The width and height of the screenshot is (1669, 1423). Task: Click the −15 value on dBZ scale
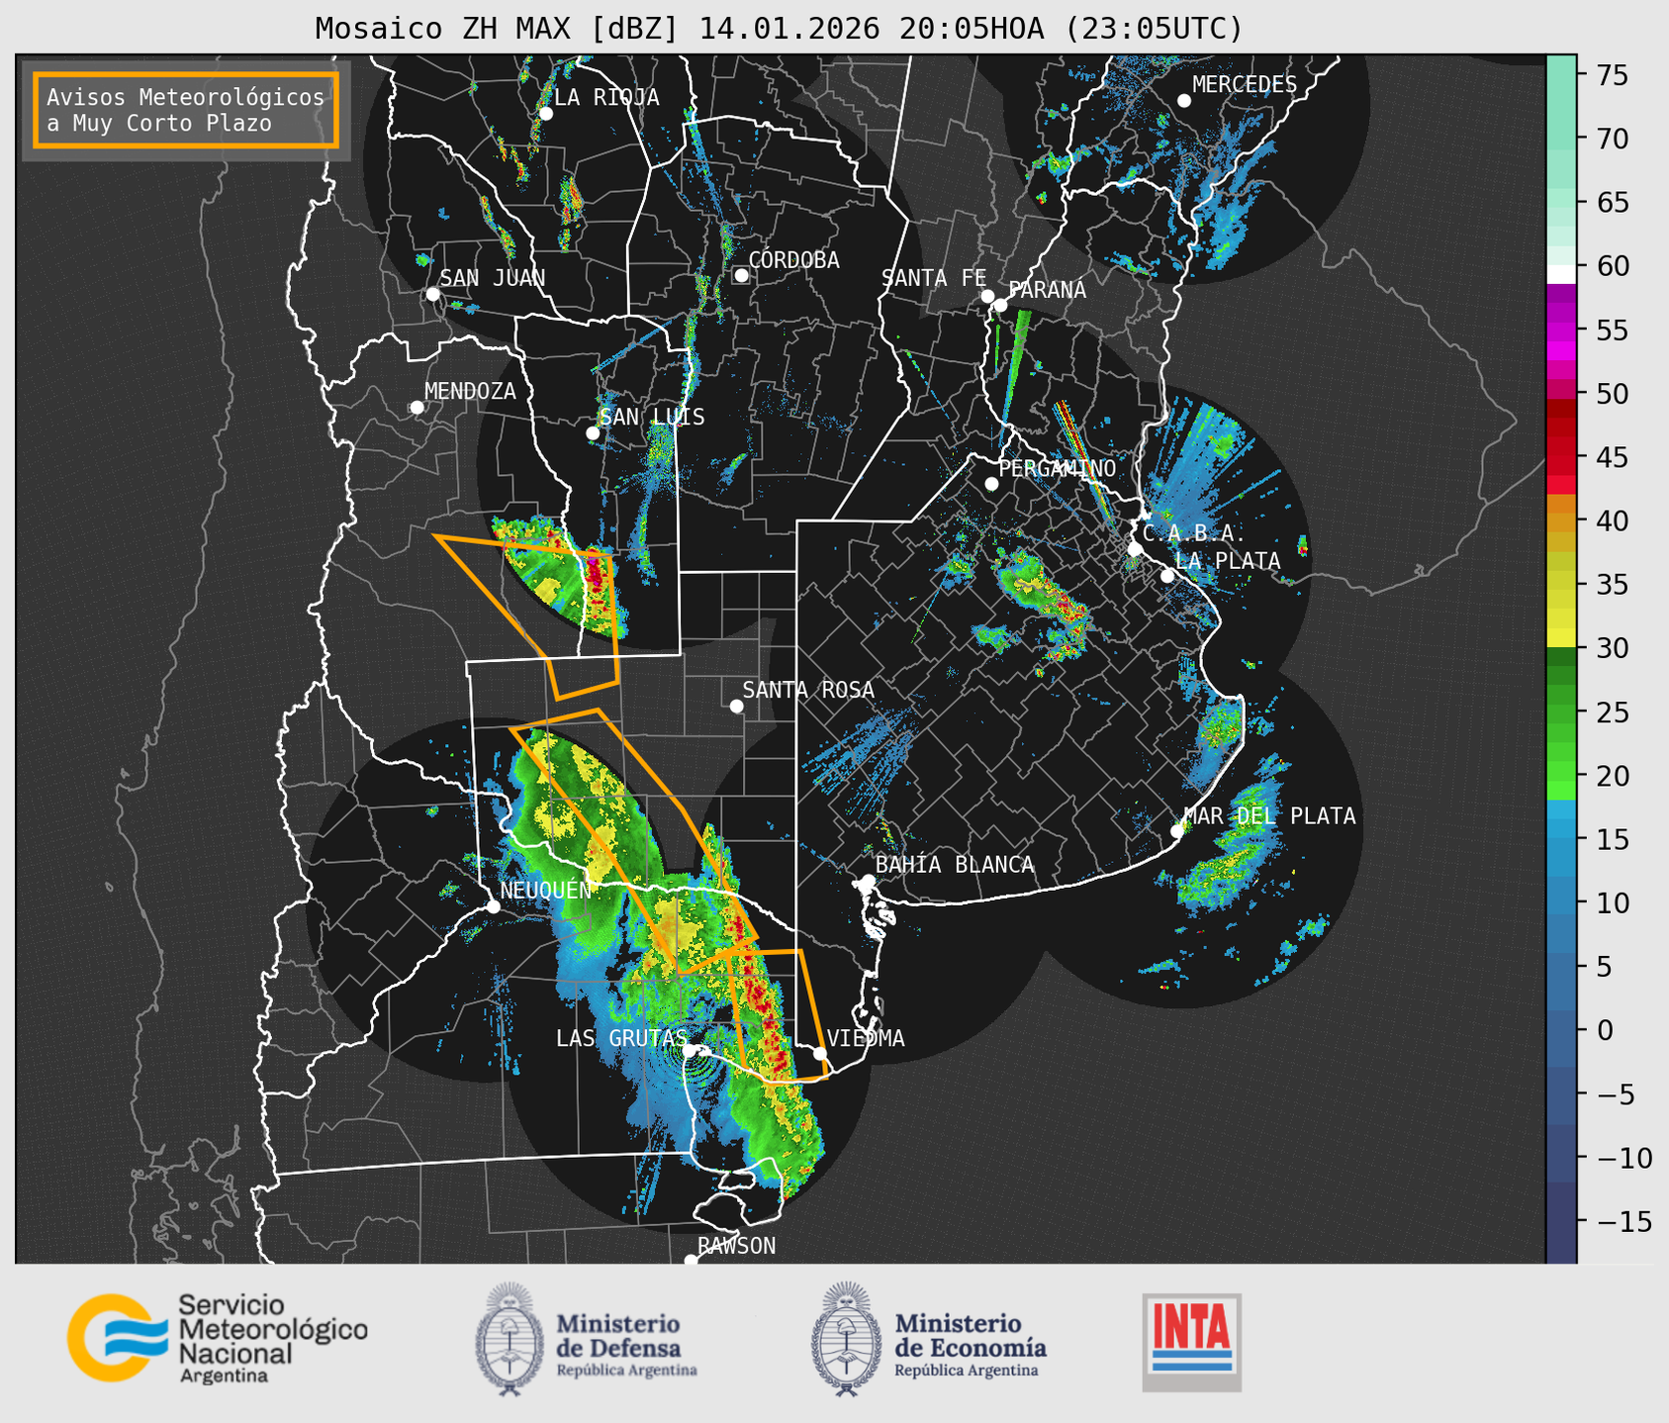click(1623, 1221)
